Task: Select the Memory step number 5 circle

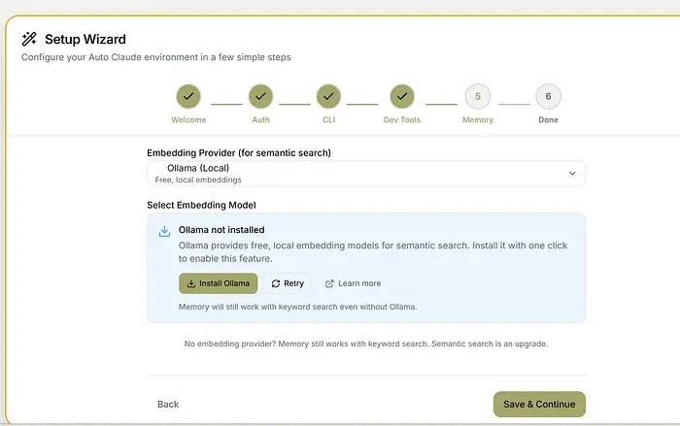Action: [477, 97]
